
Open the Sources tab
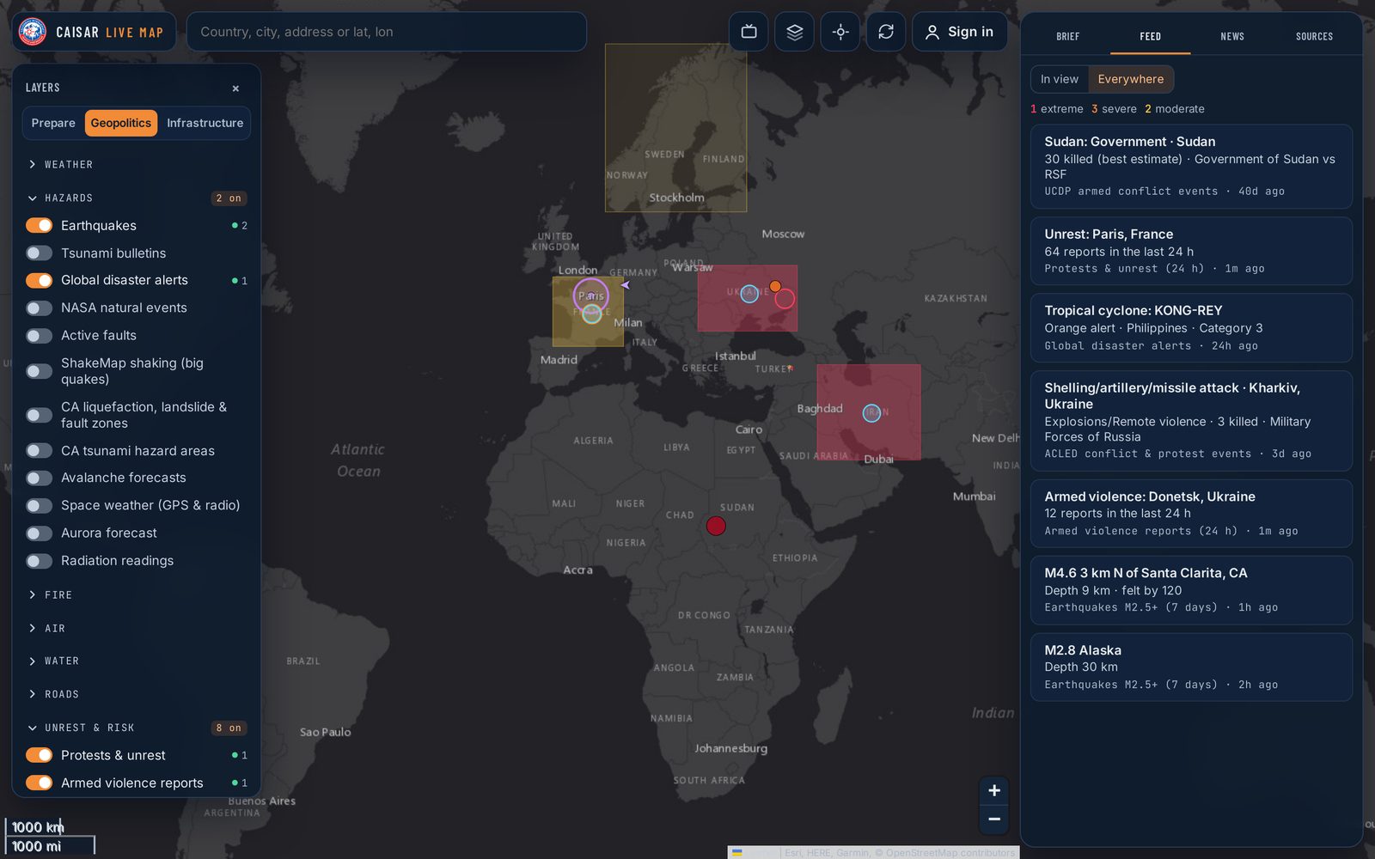tap(1315, 36)
